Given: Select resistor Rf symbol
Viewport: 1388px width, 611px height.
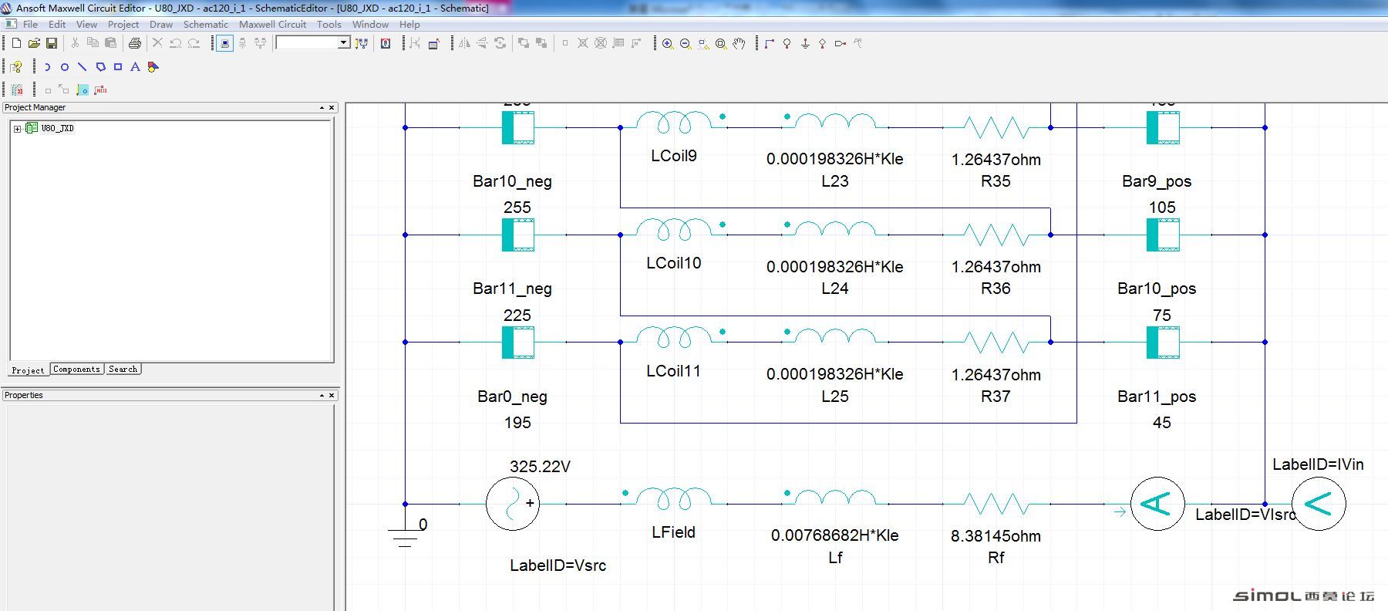Looking at the screenshot, I should click(996, 504).
